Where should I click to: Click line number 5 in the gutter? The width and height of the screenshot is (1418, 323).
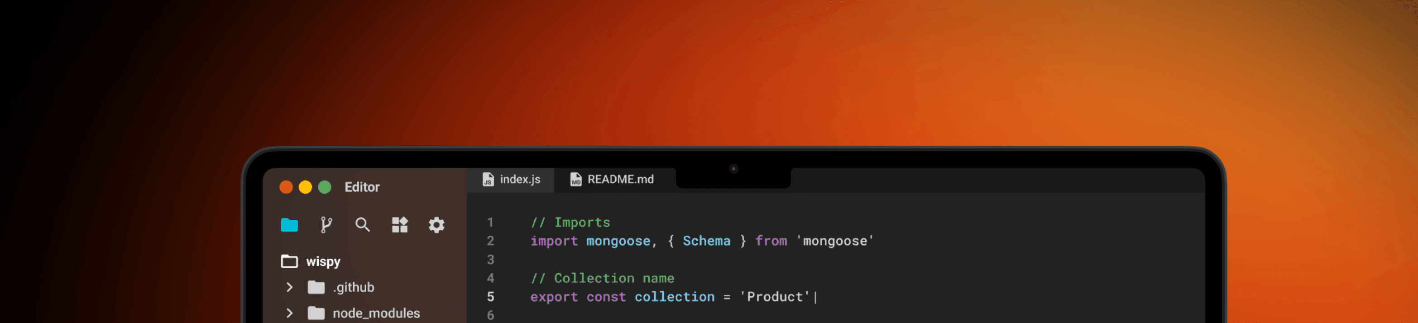(x=490, y=297)
